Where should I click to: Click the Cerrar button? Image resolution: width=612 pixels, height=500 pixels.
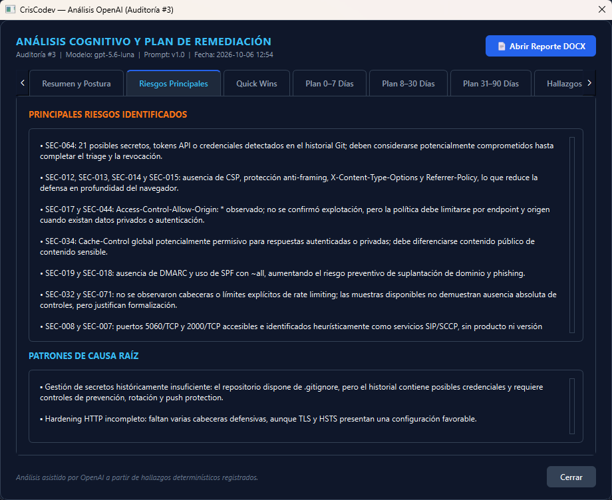(571, 477)
